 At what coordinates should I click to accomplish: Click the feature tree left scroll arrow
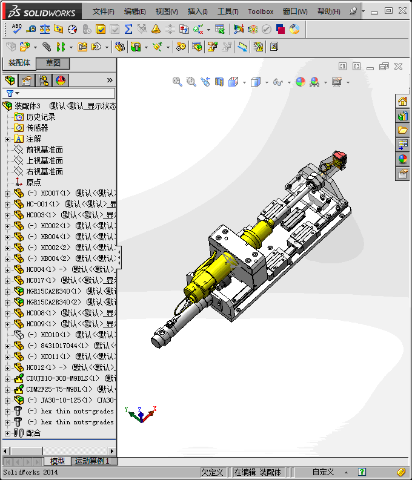5,451
